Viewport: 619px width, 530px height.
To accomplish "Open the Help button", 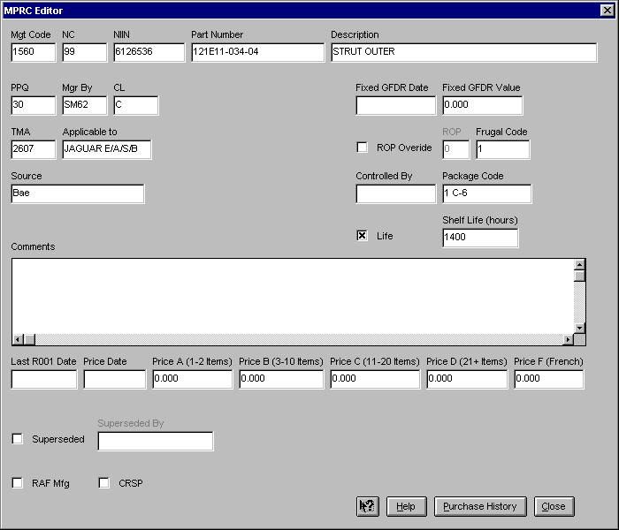I will [406, 506].
